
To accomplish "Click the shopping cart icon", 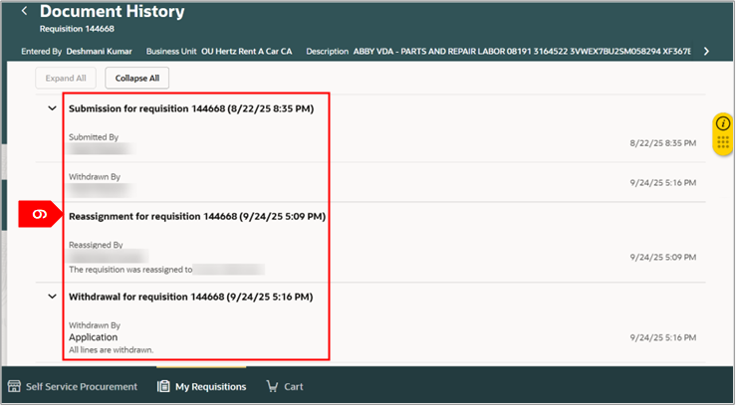I will (x=273, y=387).
